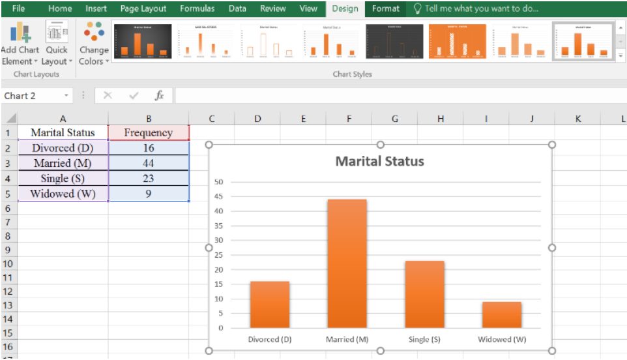The height and width of the screenshot is (360, 627).
Task: Click the Divorced (D) cell
Action: point(63,148)
